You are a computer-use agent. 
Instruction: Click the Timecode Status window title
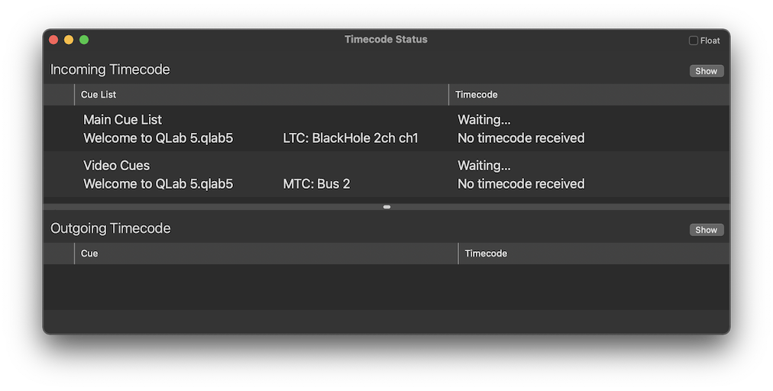click(386, 40)
